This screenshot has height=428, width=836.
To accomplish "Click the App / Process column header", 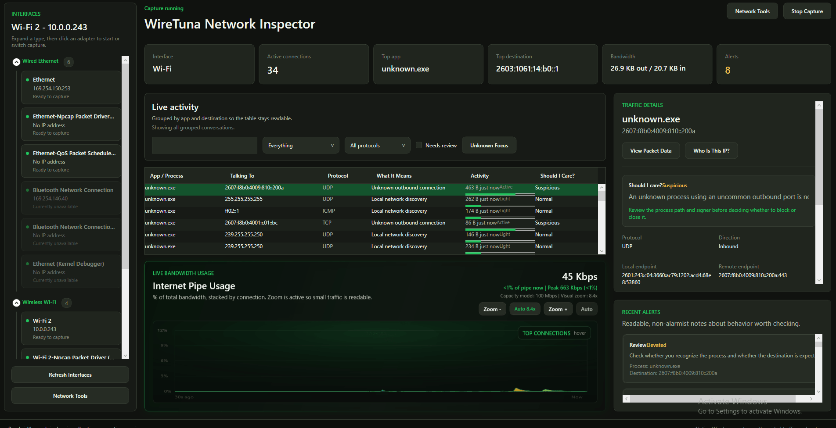I will point(166,176).
